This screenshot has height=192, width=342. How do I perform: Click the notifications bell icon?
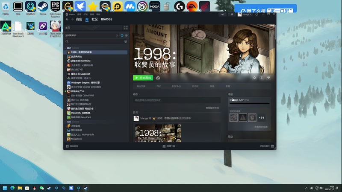[232, 15]
